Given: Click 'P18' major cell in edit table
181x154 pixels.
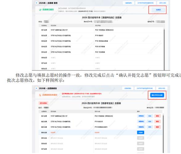Looking at the screenshot, I should coord(101,127).
